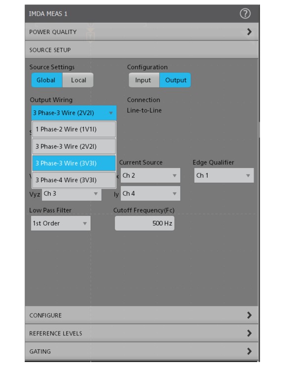This screenshot has height=367, width=296.
Task: Open the Edge Qualifier Ch 1 dropdown
Action: pyautogui.click(x=223, y=175)
